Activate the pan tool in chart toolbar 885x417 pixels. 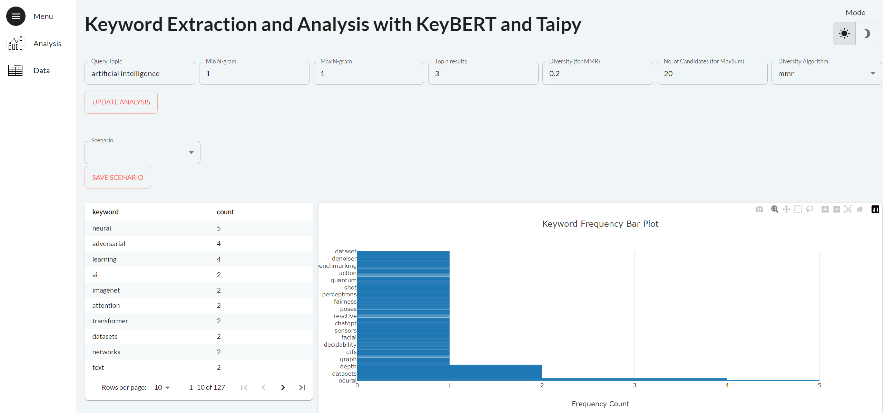pyautogui.click(x=786, y=209)
